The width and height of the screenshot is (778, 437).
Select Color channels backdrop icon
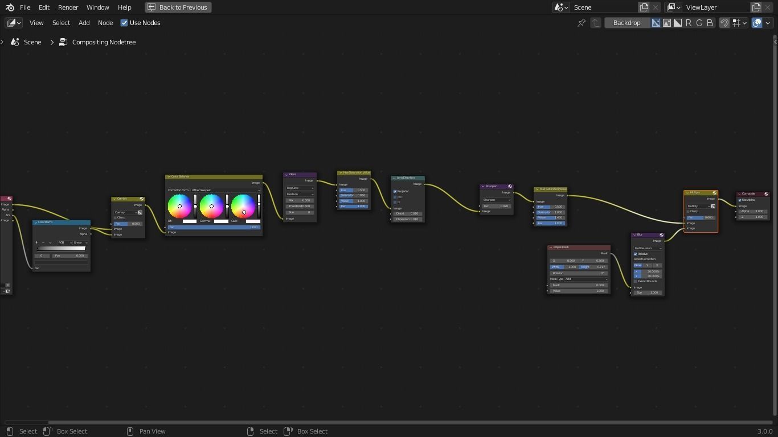click(x=667, y=23)
